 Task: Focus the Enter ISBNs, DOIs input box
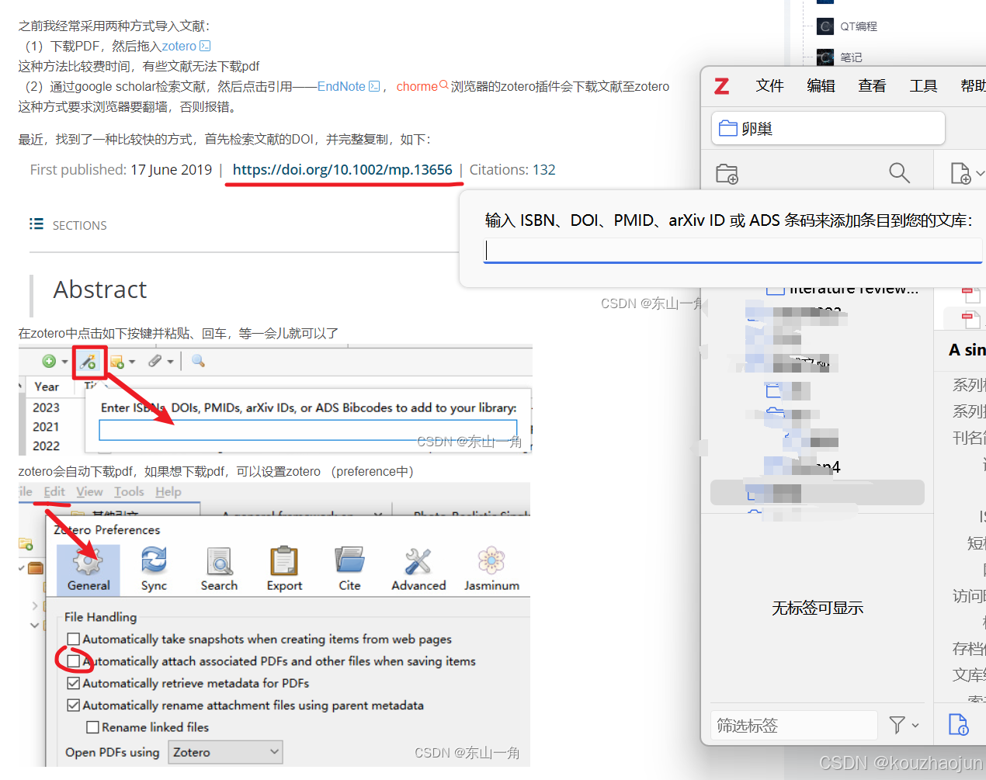pos(308,429)
